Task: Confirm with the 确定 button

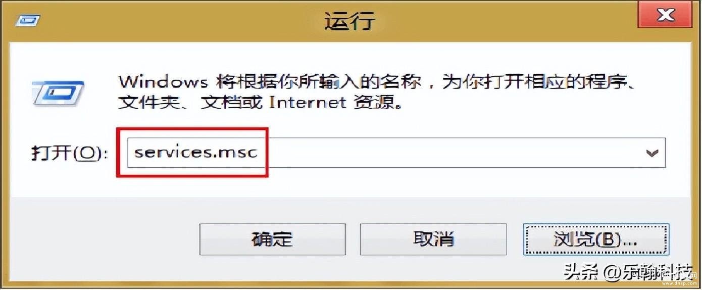Action: coord(273,239)
